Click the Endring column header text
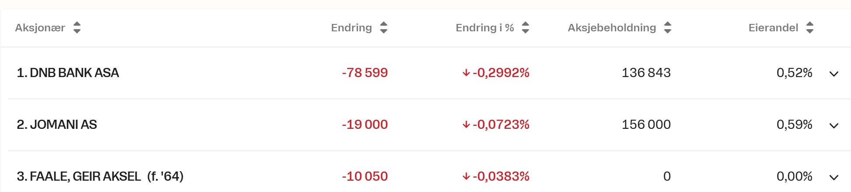 click(351, 28)
